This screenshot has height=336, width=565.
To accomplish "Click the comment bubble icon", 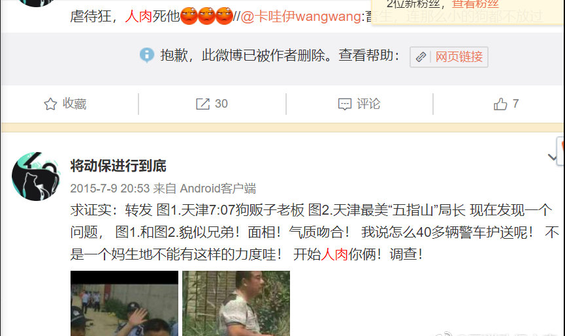I will tap(345, 104).
